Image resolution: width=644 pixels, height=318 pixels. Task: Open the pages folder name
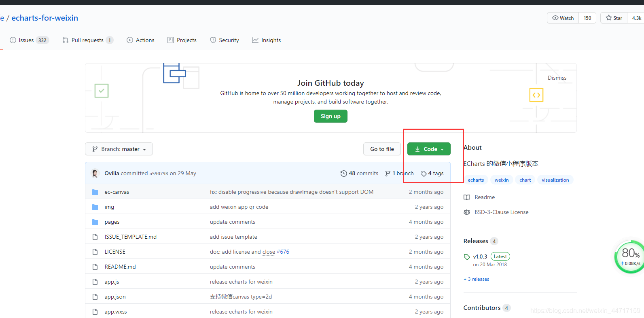click(112, 222)
